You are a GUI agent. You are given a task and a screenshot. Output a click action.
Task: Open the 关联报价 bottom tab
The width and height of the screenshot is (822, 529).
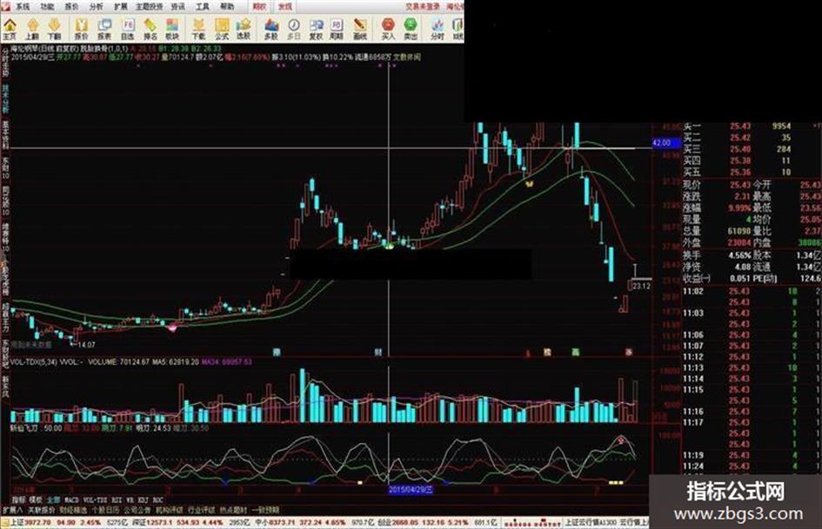(41, 510)
